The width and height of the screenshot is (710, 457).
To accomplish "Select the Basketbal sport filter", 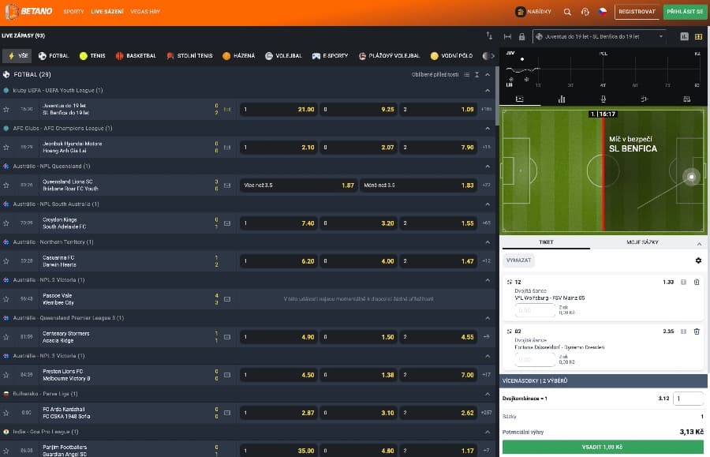I will (136, 56).
